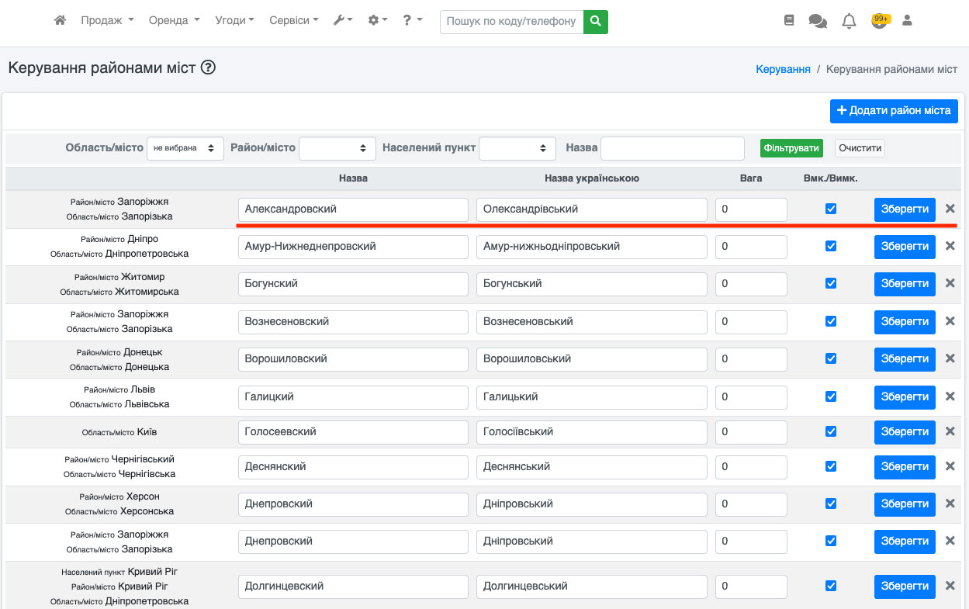Screen dimensions: 969x609
Task: Open the book icon in top bar
Action: 789,21
